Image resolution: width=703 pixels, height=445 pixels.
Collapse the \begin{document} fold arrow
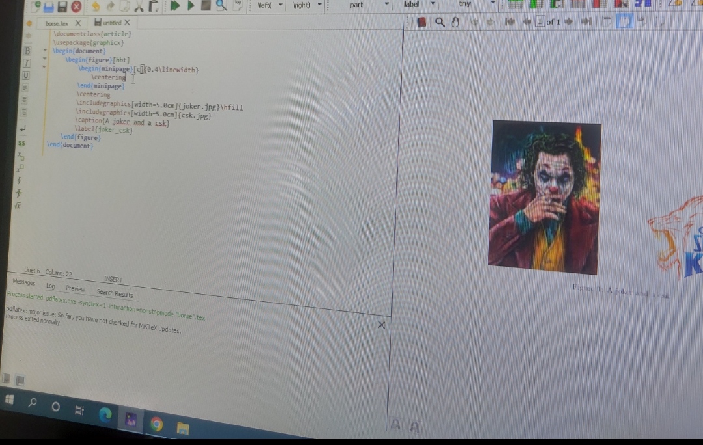44,51
